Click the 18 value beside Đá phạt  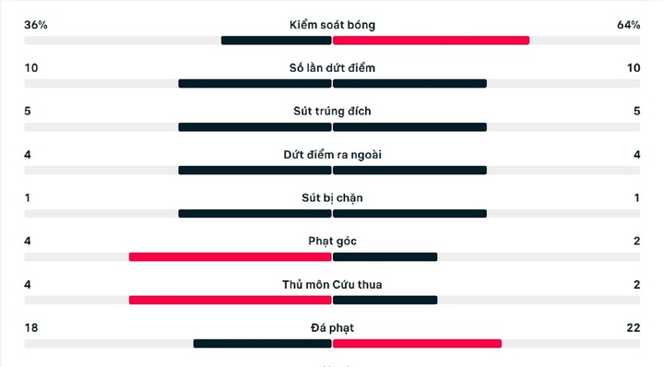[31, 328]
